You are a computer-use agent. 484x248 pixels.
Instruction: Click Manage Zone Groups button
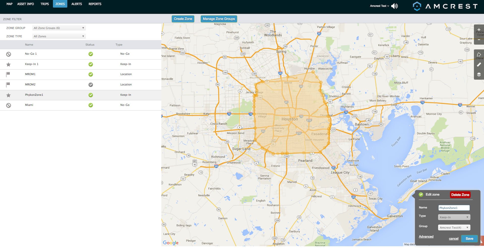pyautogui.click(x=219, y=19)
